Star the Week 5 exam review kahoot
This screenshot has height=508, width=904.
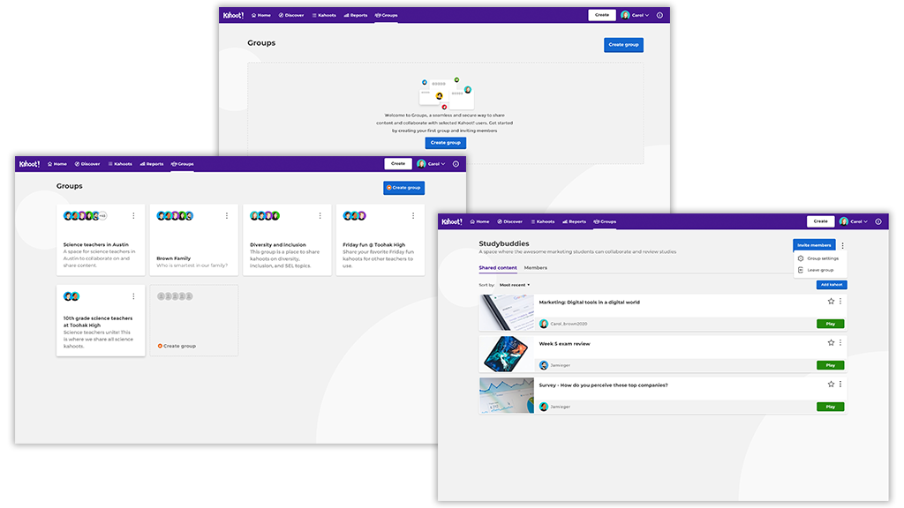pyautogui.click(x=831, y=343)
